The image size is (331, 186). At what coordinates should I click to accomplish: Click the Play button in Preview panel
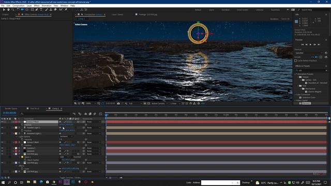click(x=310, y=44)
